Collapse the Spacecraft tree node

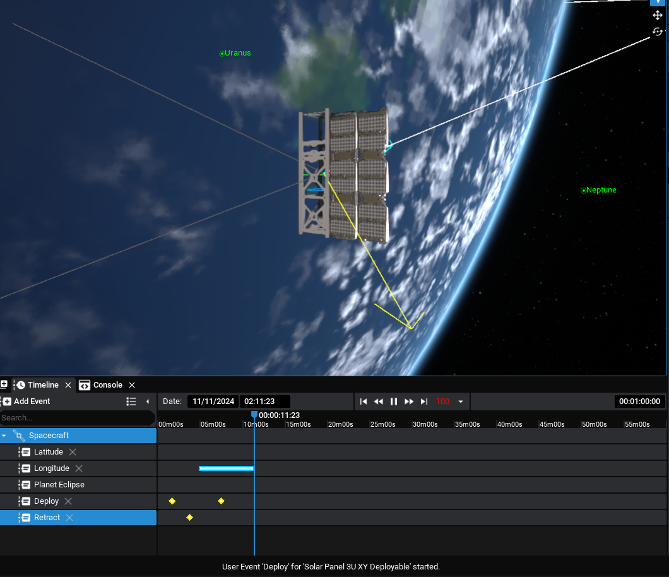coord(4,436)
